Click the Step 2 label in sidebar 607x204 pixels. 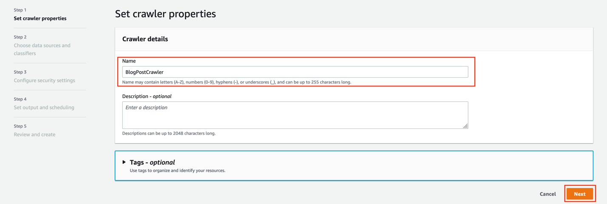(20, 37)
